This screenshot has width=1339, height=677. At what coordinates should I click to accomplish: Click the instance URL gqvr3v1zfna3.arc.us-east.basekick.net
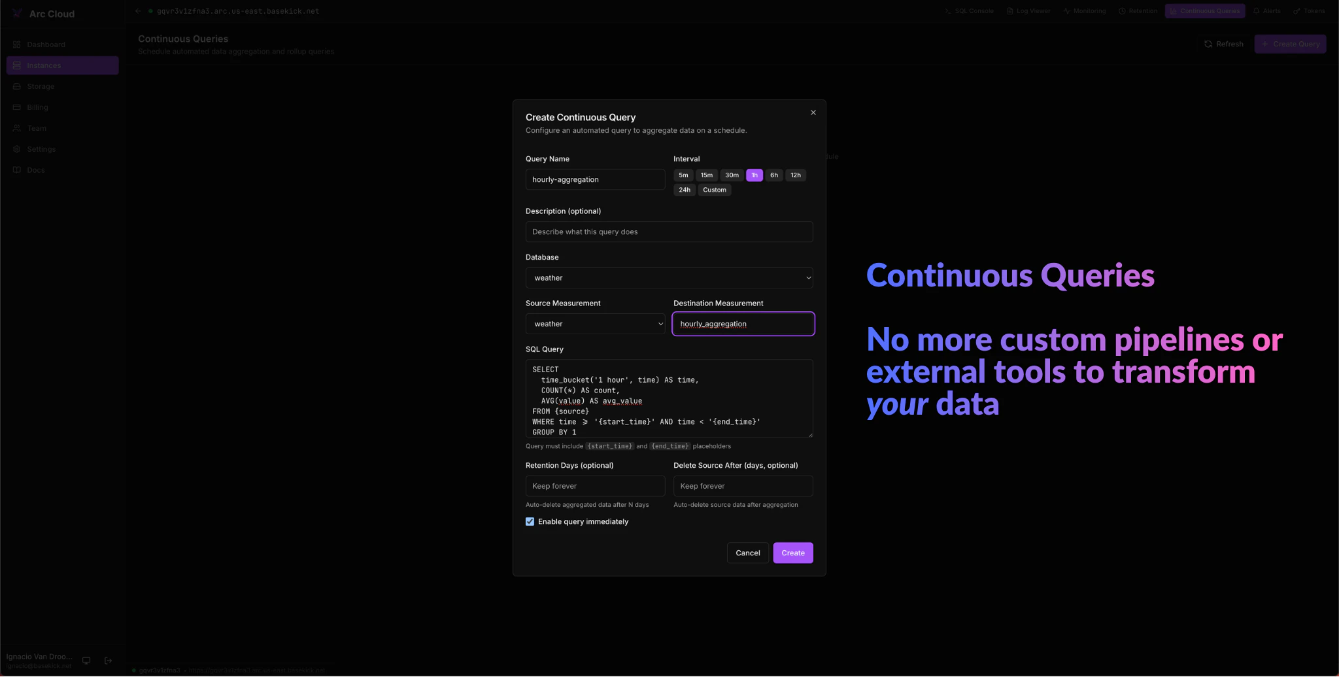point(238,11)
